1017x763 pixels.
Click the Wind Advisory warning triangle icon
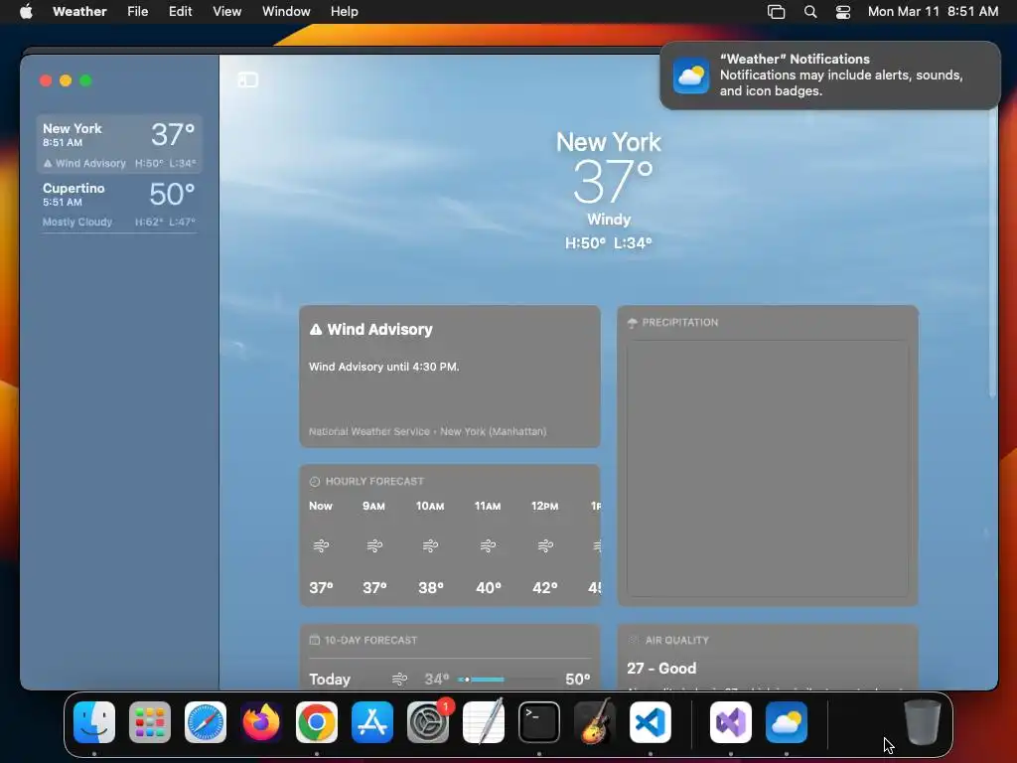316,330
